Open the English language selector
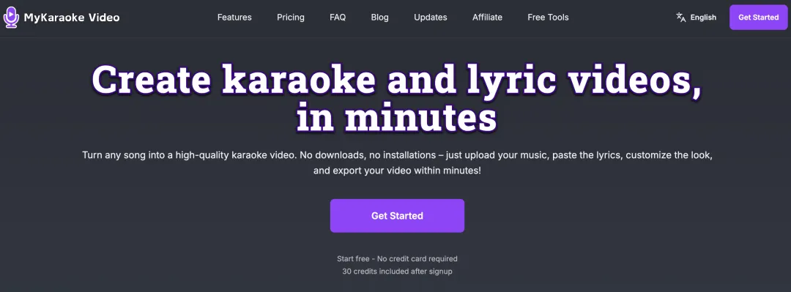 (697, 17)
